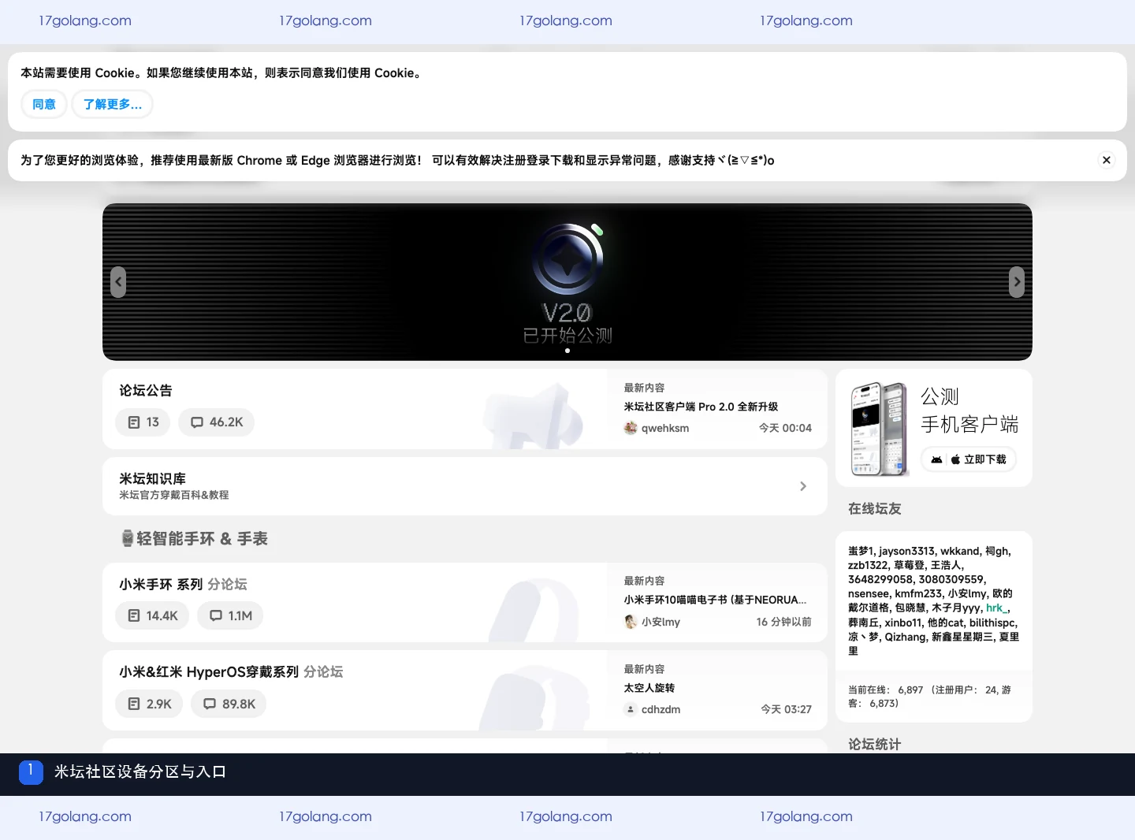Screen dimensions: 1135x840
Task: Open 小安lmy profile in 小米手环 row
Action: pos(661,622)
